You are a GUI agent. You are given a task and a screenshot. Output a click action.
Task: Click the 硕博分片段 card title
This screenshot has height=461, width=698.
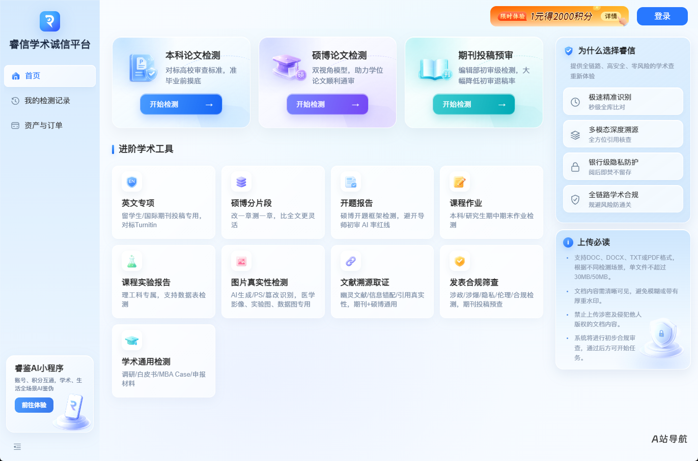point(252,203)
